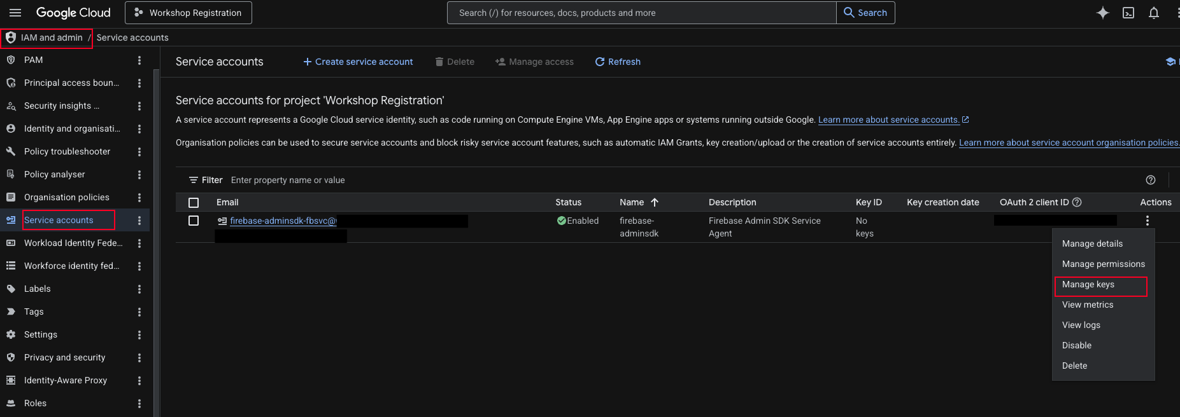Click Principal access boundary icon
The width and height of the screenshot is (1180, 417).
click(11, 83)
